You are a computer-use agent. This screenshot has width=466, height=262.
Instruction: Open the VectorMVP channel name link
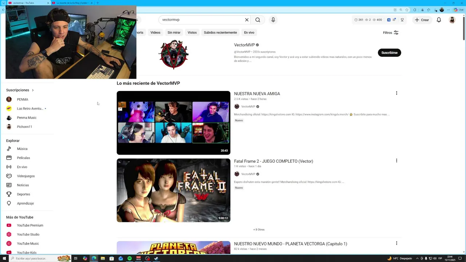[x=244, y=45]
